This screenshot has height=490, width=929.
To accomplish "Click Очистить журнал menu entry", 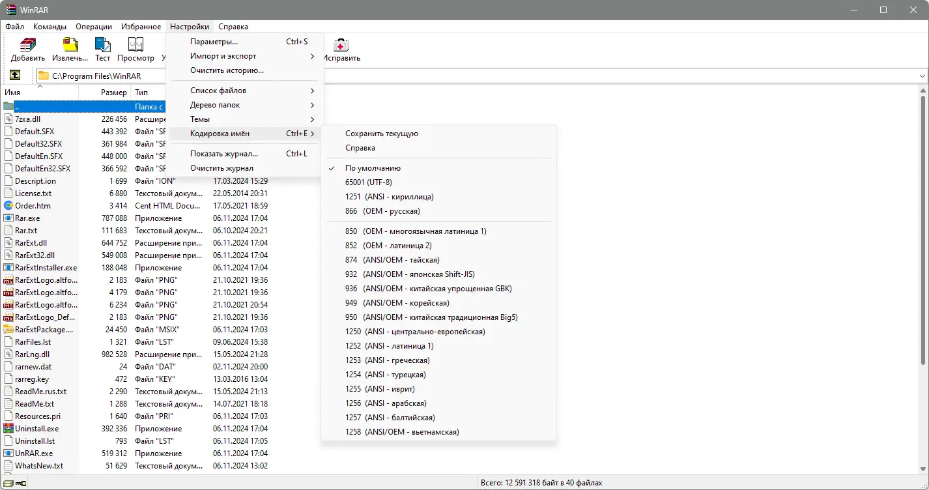I will [245, 168].
